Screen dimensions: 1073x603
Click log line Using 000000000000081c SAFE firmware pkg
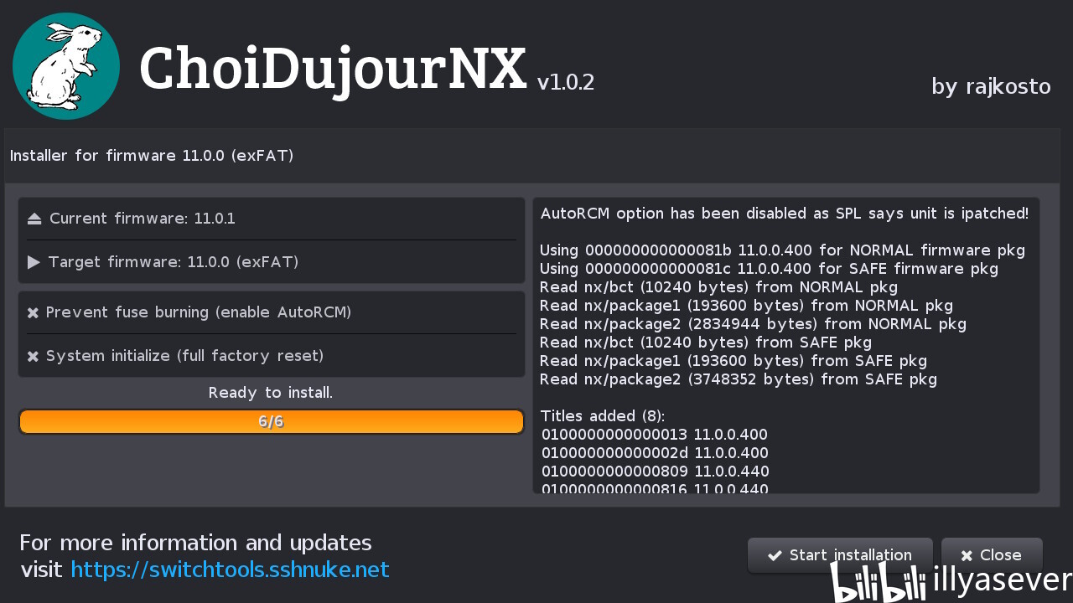(x=769, y=269)
